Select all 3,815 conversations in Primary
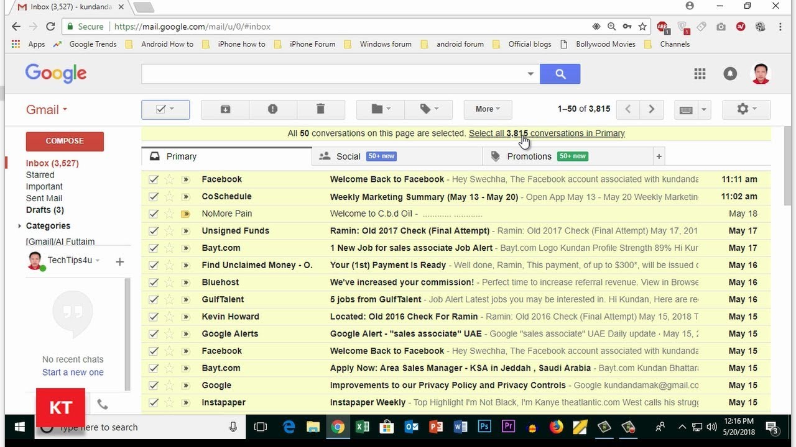Screen dimensions: 796x447 point(547,133)
